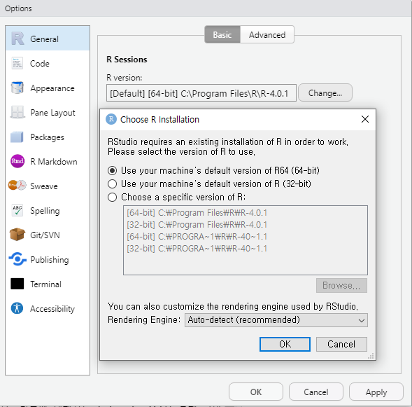Close the Choose R Installation dialog
Viewport: 412px width, 407px height.
tap(365, 119)
